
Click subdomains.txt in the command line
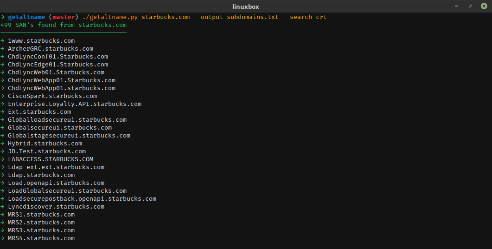(253, 17)
